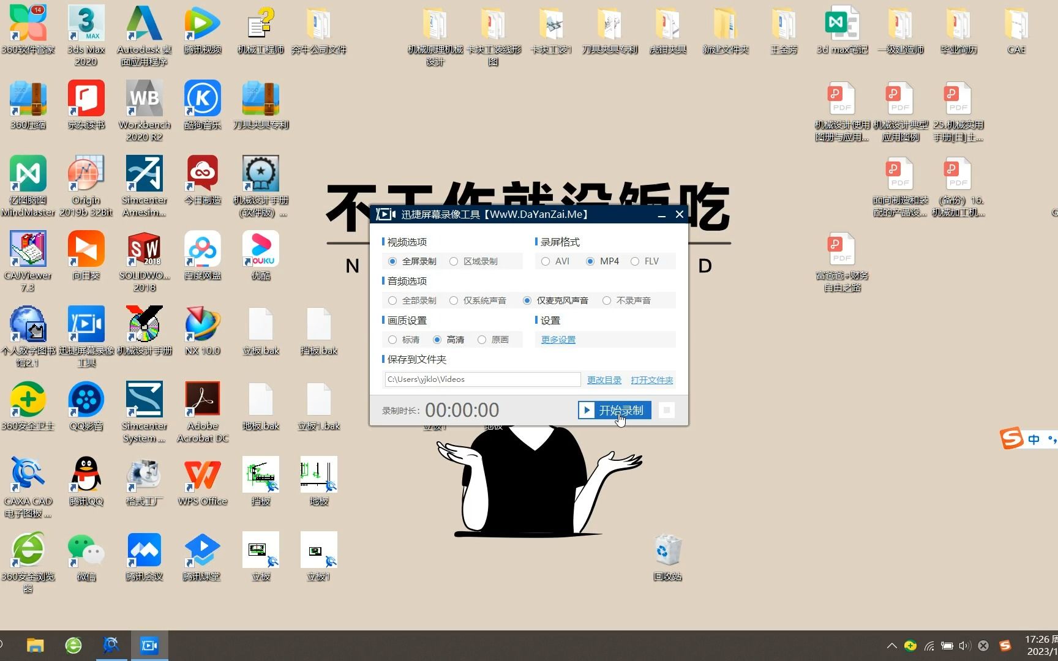Open 富爸爸+财务自由之路 PDF file
The height and width of the screenshot is (661, 1058).
tap(842, 261)
